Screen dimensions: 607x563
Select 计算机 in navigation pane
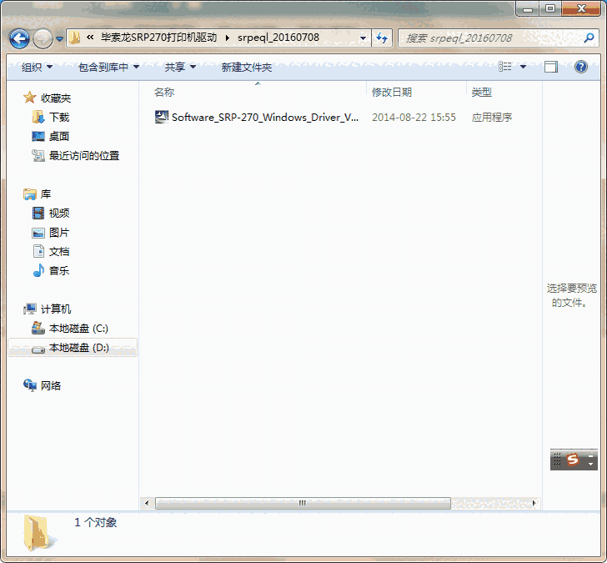point(56,309)
